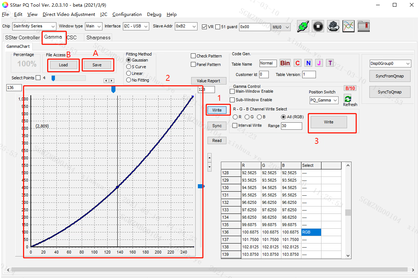Screen dimensions: 418x278
Task: Open the bookmarked folder toolbar icon
Action: 363,26
